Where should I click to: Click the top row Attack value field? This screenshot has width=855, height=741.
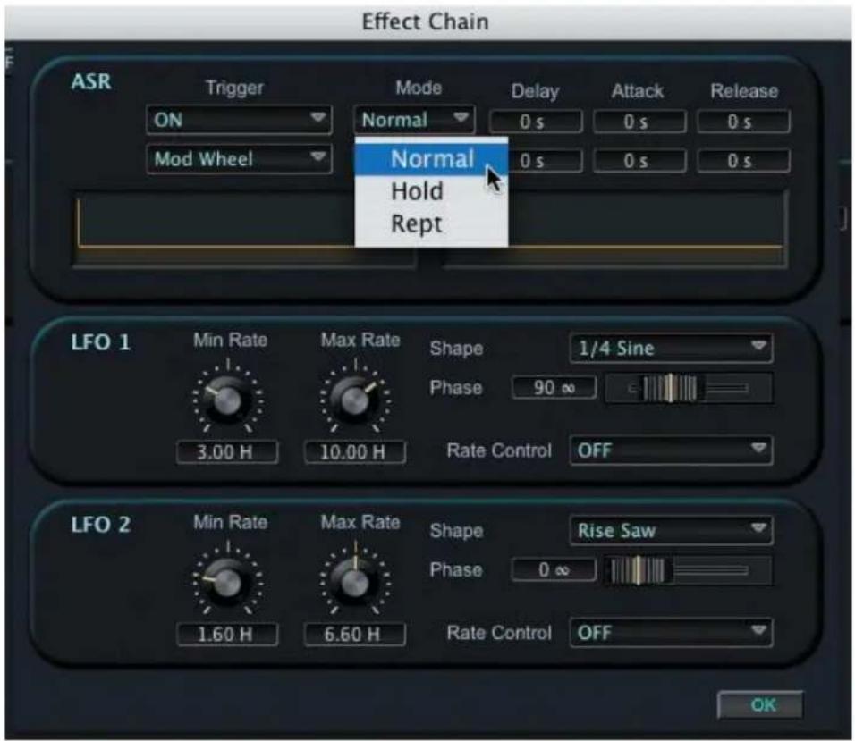(639, 122)
